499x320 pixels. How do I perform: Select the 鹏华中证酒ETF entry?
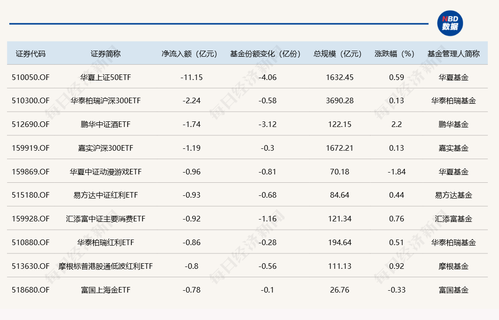coord(106,124)
